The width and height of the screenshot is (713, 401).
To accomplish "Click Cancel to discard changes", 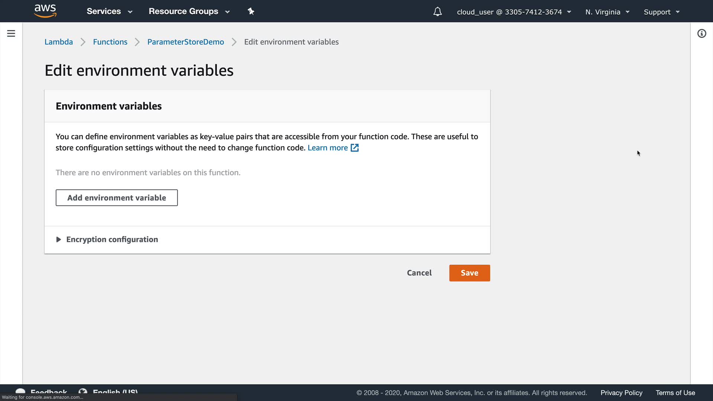I will click(419, 273).
